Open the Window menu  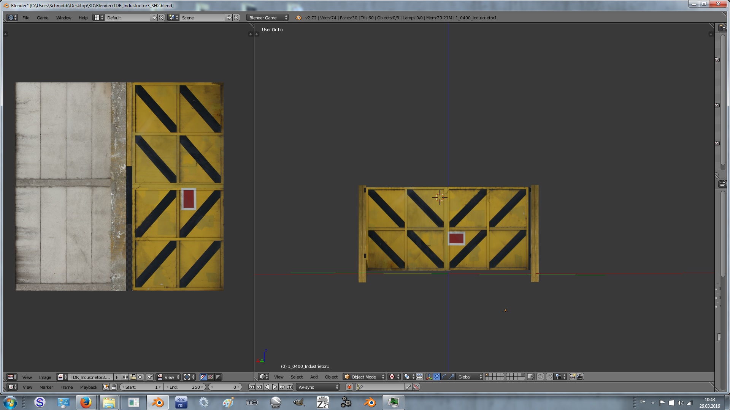click(63, 17)
